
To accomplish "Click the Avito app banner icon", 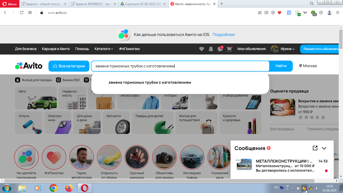I will click(x=124, y=35).
